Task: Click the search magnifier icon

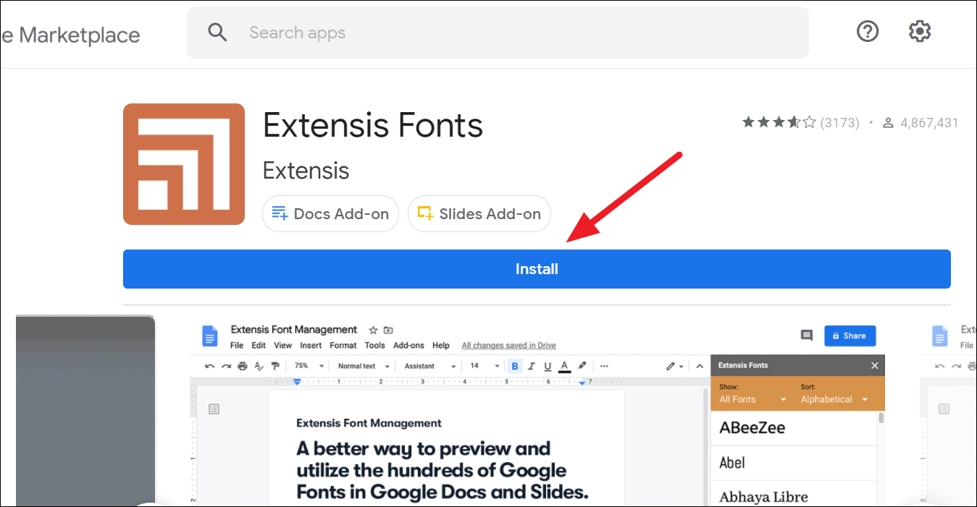Action: [x=217, y=33]
